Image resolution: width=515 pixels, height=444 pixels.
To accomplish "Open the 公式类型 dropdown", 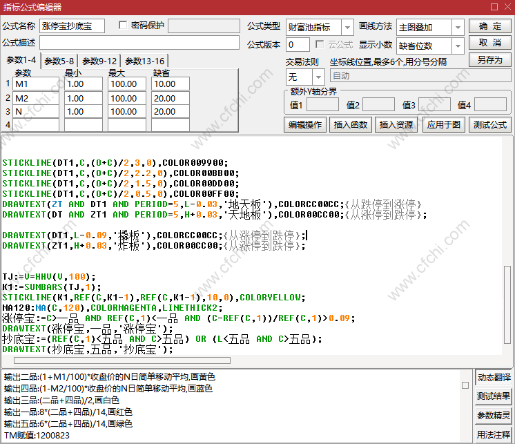I will pyautogui.click(x=347, y=27).
